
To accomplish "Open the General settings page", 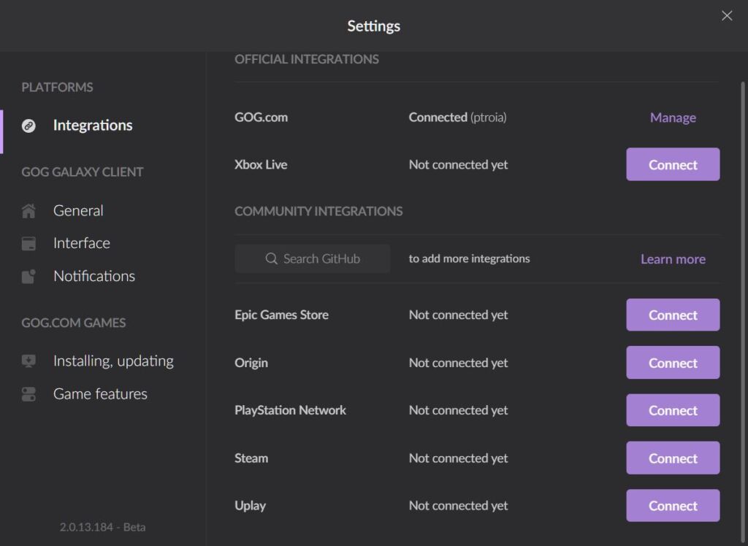I will click(78, 210).
